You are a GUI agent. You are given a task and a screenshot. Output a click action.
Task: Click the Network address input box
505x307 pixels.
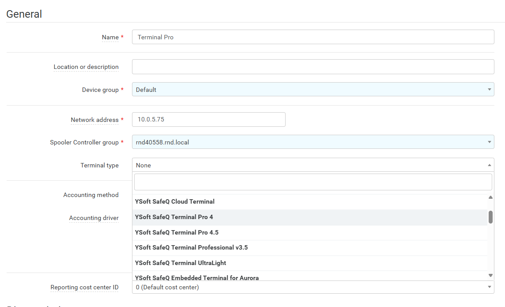coord(208,120)
